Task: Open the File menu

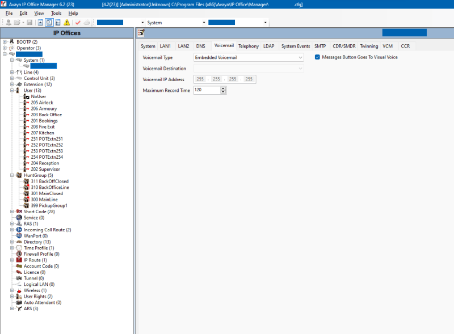Action: (9, 13)
